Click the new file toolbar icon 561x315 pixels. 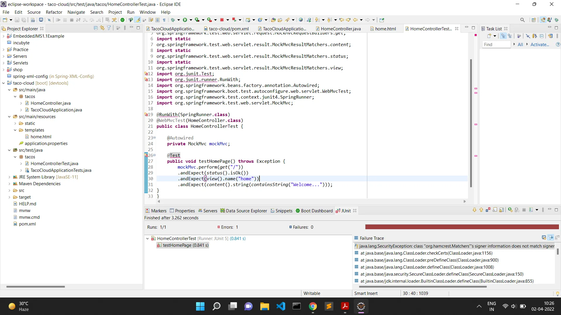tap(5, 20)
